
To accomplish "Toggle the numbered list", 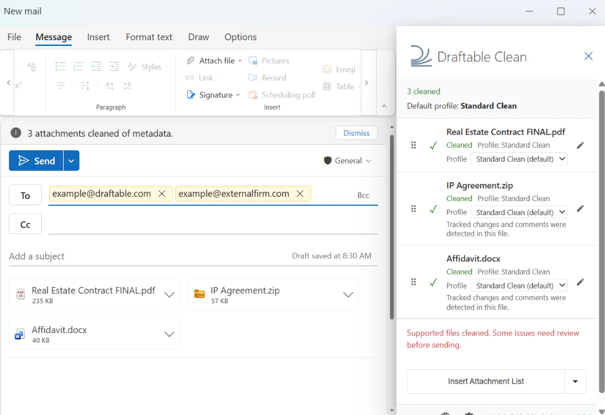I will pyautogui.click(x=78, y=66).
